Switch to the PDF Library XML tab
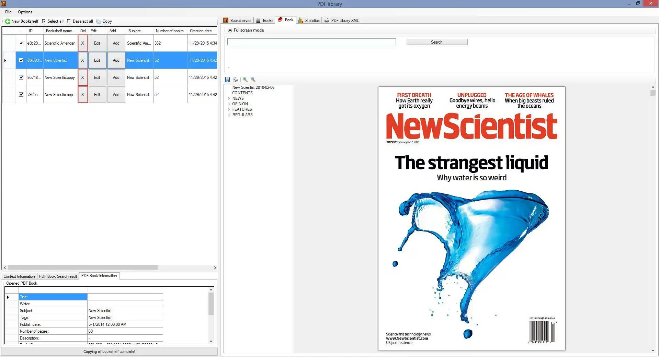Screen dimensions: 659x357 (x=341, y=21)
